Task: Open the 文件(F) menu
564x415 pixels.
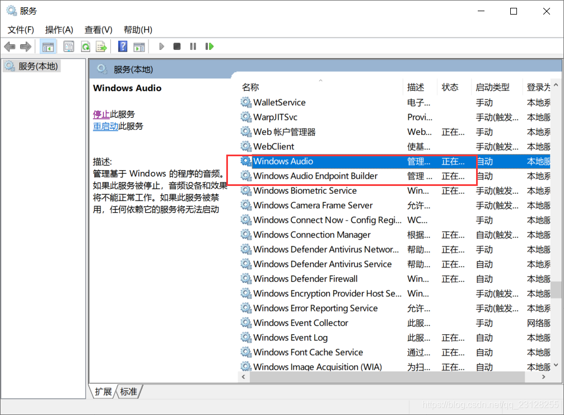Action: click(21, 30)
